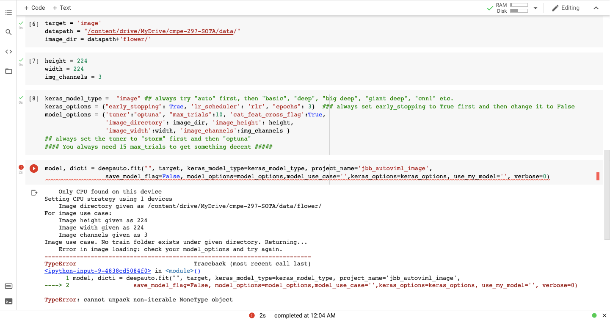
Task: Click the green connection status dot at bottom right
Action: point(594,315)
